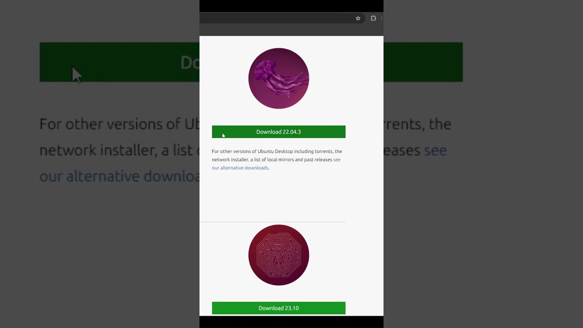Click the 'For other versions of Ubuntu Desktop' paragraph

[x=277, y=159]
